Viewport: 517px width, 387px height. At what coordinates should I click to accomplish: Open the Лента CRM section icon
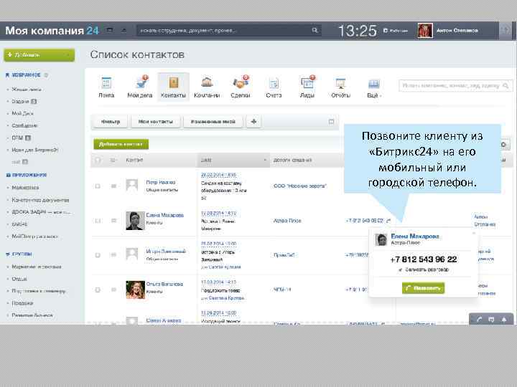tap(106, 83)
